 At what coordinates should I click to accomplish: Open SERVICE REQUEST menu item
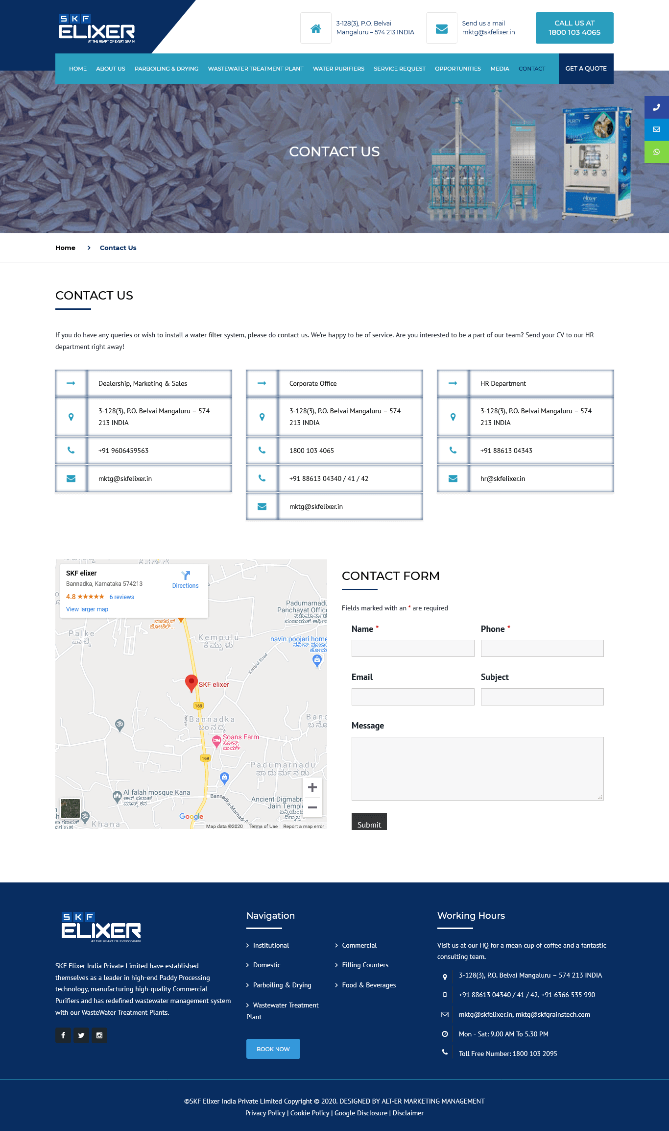400,69
